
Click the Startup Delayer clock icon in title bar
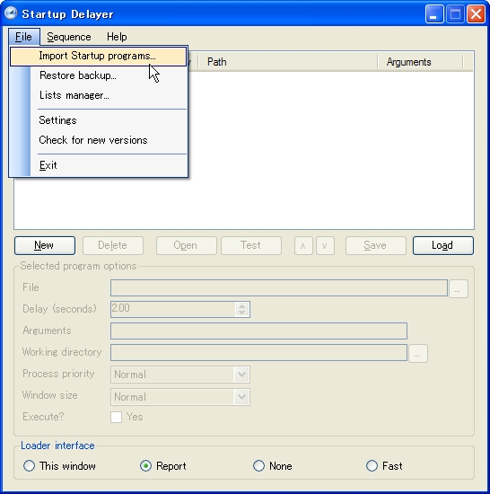(11, 13)
